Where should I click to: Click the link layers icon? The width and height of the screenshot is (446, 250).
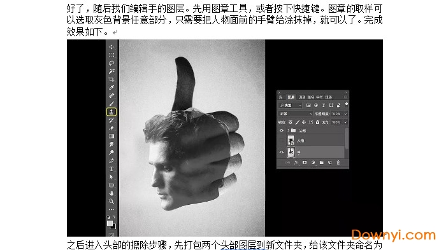(287, 162)
